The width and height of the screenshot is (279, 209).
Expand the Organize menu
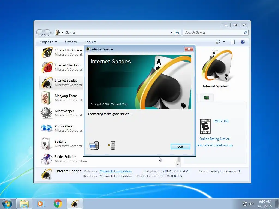pyautogui.click(x=48, y=42)
